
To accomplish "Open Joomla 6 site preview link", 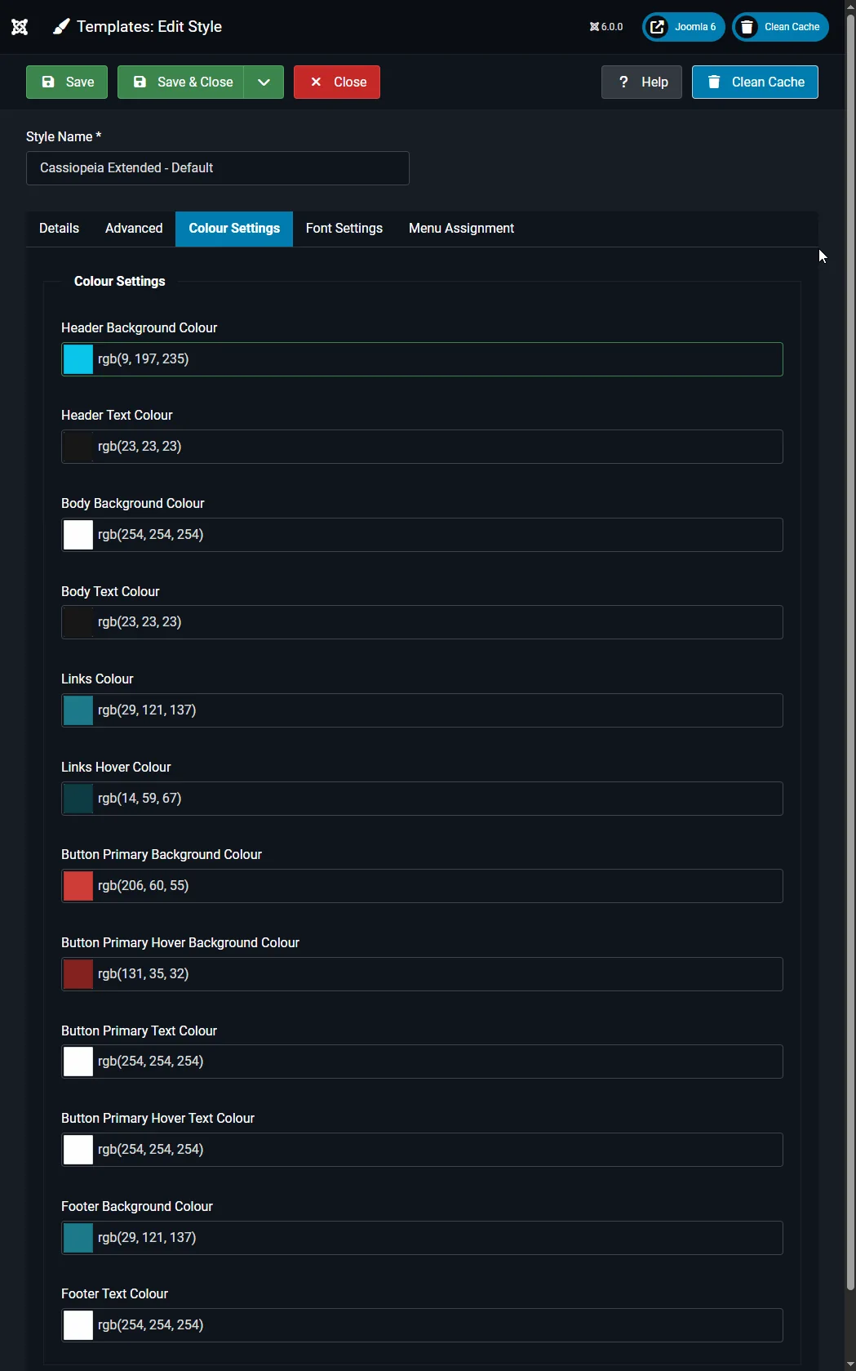I will tap(683, 27).
